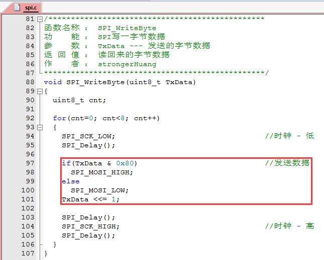The image size is (324, 260).
Task: Click the if keyword on line 97
Action: pos(66,163)
